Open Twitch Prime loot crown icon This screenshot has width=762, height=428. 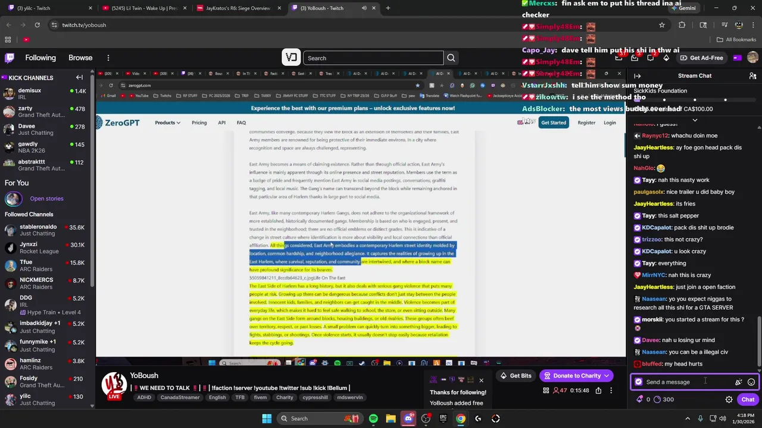[619, 58]
